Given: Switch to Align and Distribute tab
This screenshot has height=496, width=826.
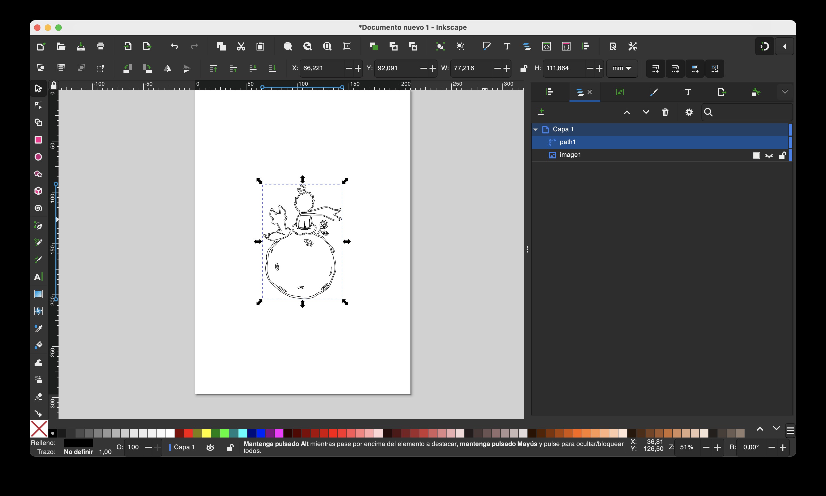Looking at the screenshot, I should pos(549,92).
